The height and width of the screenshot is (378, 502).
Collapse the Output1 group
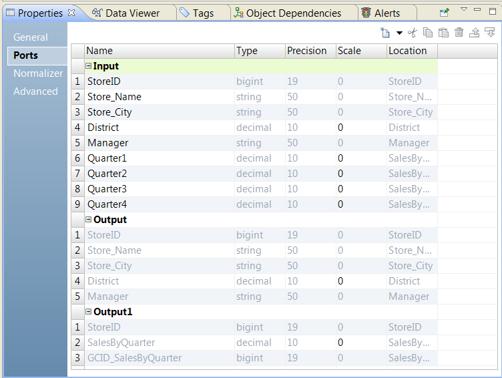tap(88, 312)
